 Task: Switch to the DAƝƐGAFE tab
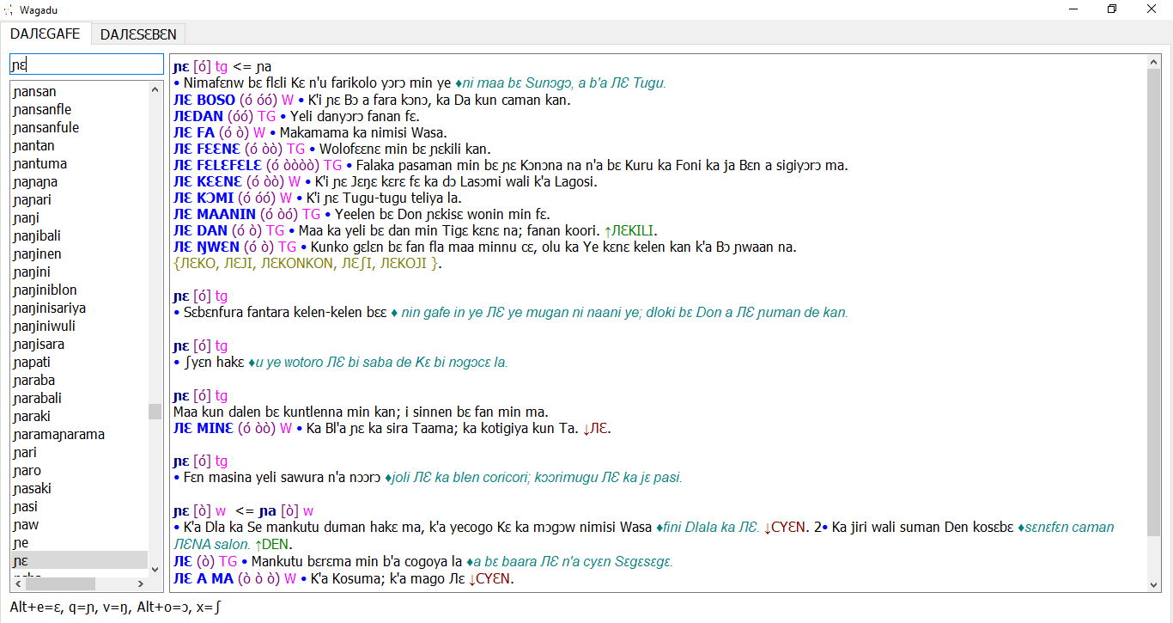tap(46, 34)
